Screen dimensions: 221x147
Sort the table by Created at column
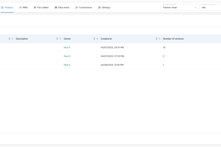[157, 39]
